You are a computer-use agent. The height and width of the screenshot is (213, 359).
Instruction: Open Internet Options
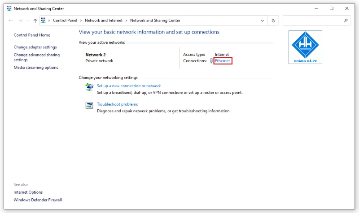point(28,192)
